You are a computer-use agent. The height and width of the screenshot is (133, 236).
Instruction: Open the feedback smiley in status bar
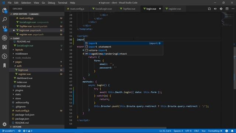pyautogui.click(x=227, y=131)
